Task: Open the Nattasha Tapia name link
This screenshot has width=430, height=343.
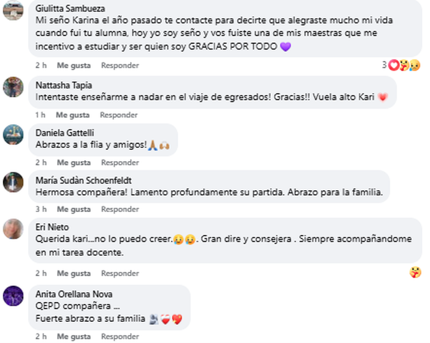Action: (64, 85)
